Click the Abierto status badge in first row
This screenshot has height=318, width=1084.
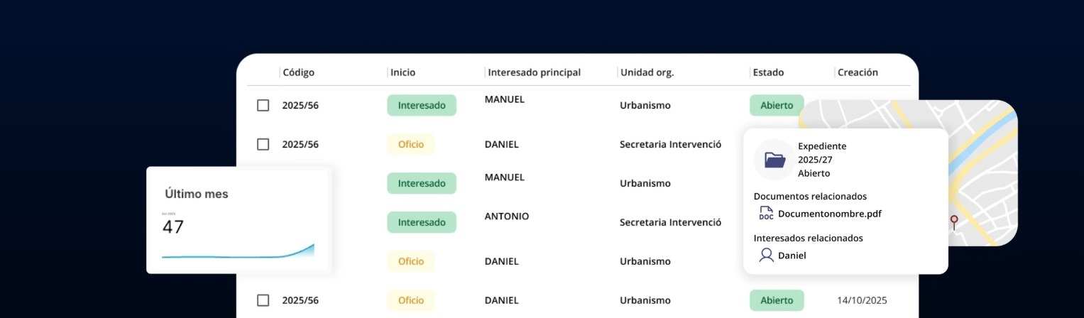pos(777,105)
